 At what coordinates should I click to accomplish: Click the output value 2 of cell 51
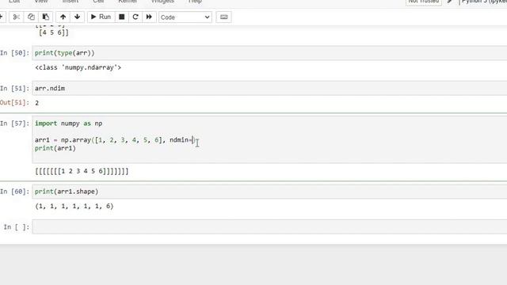37,103
